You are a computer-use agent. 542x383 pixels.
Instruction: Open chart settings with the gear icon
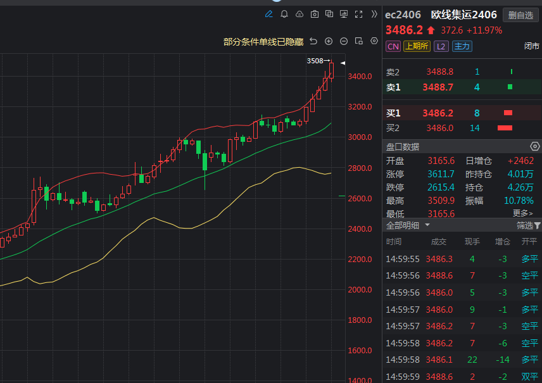pyautogui.click(x=374, y=41)
